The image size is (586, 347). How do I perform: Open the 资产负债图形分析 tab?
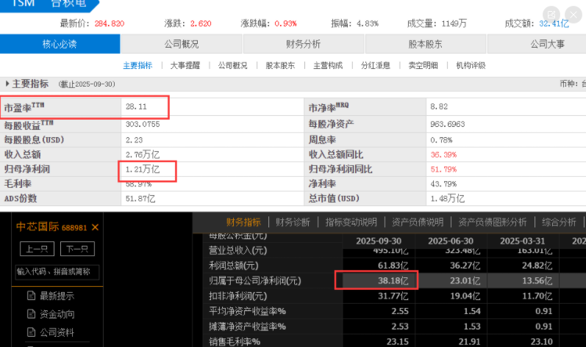click(492, 222)
